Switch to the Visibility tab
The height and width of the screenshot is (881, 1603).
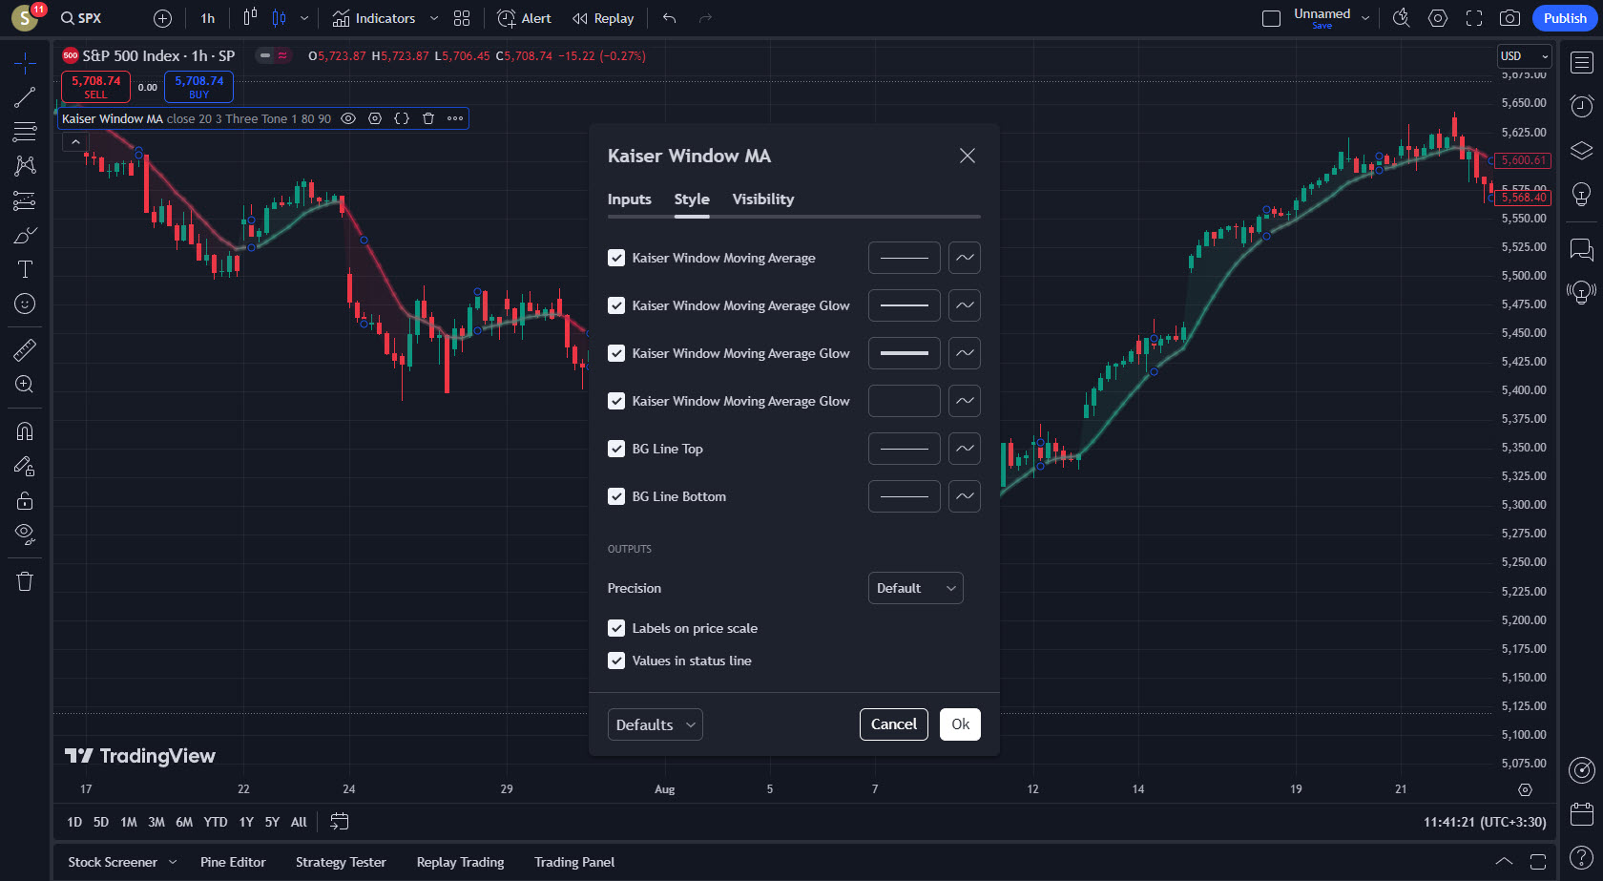[x=762, y=199]
